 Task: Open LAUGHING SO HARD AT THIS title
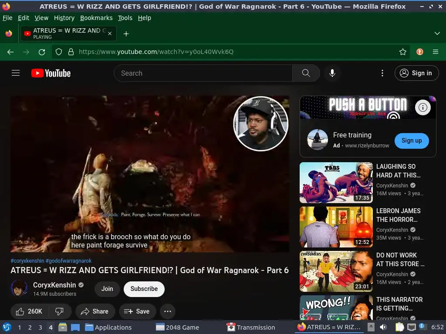398,170
